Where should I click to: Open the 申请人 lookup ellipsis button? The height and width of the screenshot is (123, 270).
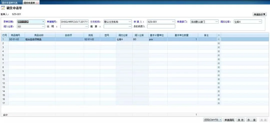[x=173, y=22]
